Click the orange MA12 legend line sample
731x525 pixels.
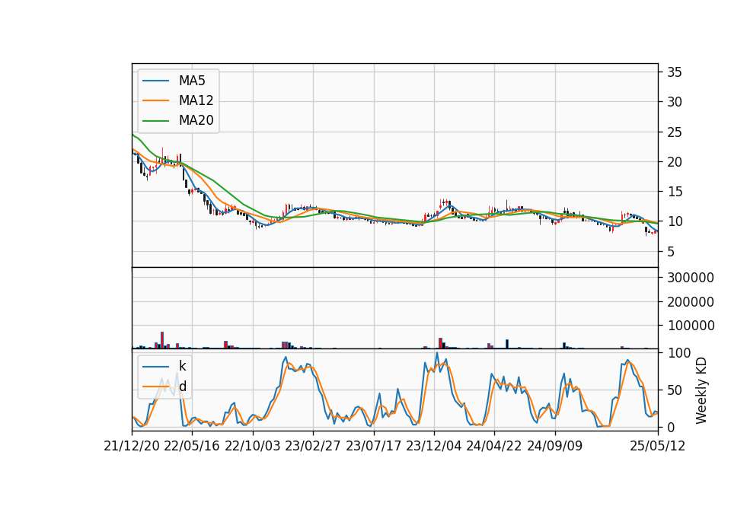155,100
